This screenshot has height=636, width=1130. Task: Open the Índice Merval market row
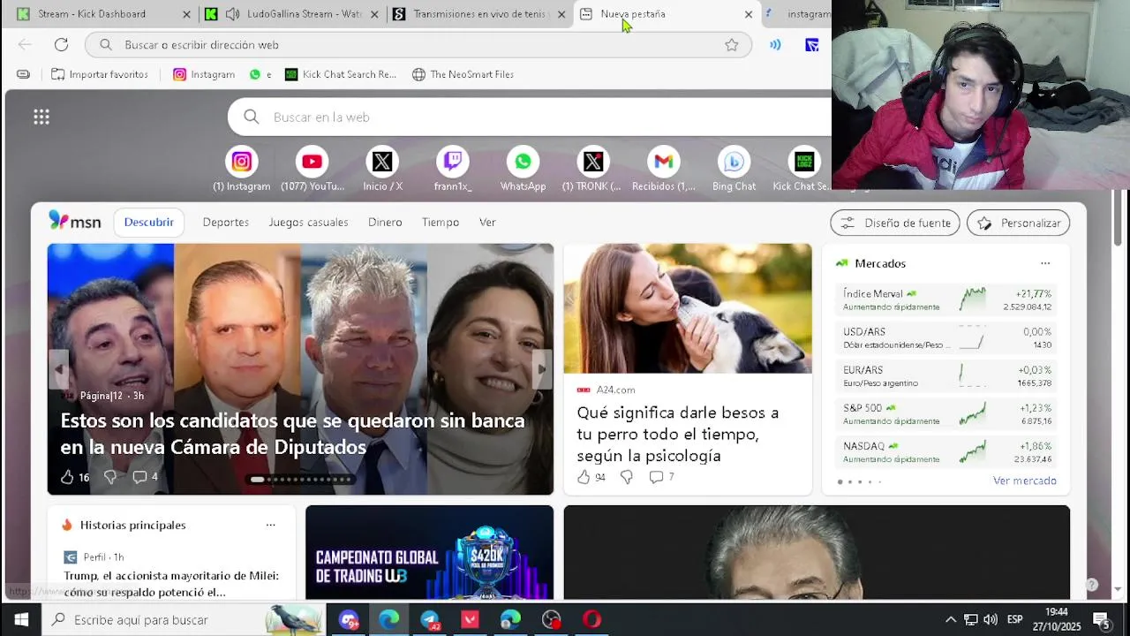point(947,300)
